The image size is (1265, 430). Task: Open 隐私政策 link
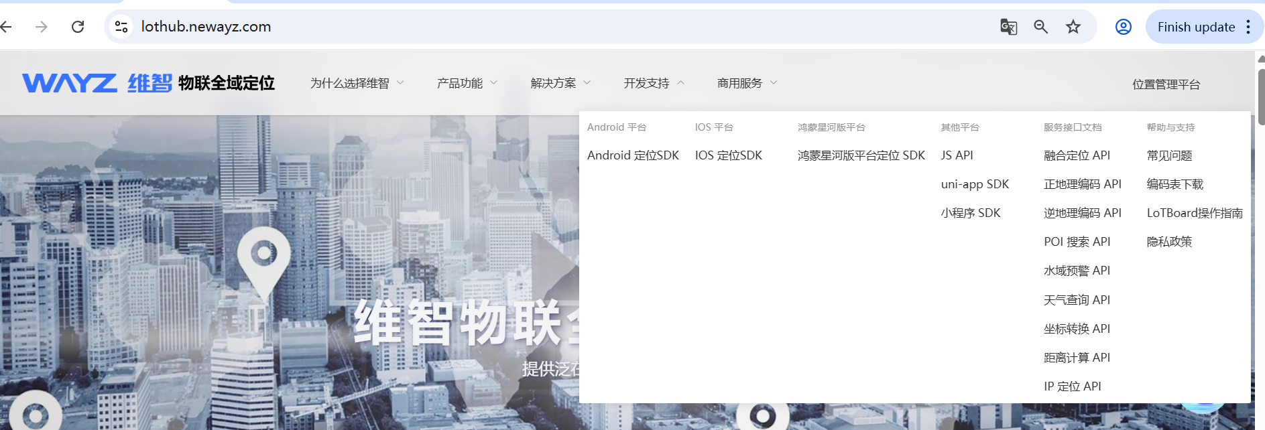1169,242
